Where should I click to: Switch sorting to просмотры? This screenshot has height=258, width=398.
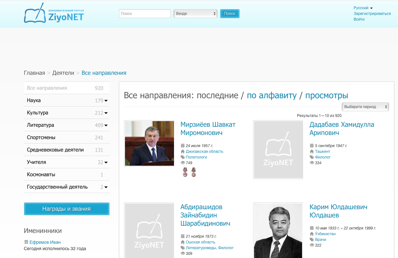click(326, 95)
